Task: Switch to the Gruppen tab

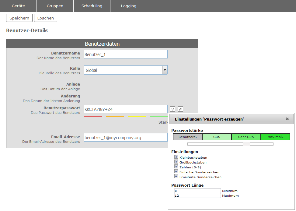Action: point(55,6)
